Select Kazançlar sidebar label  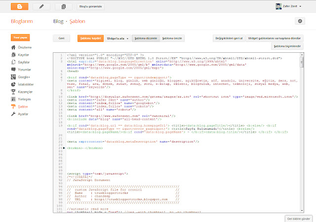[25, 92]
